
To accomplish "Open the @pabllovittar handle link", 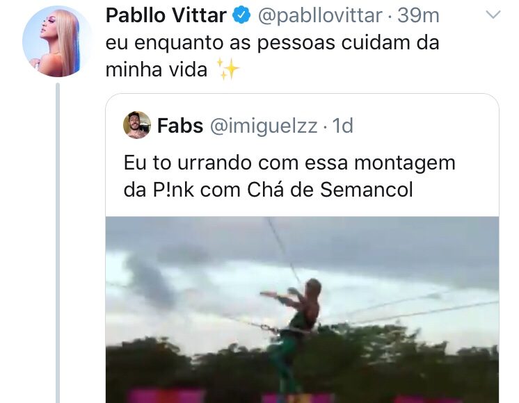I will pos(320,15).
